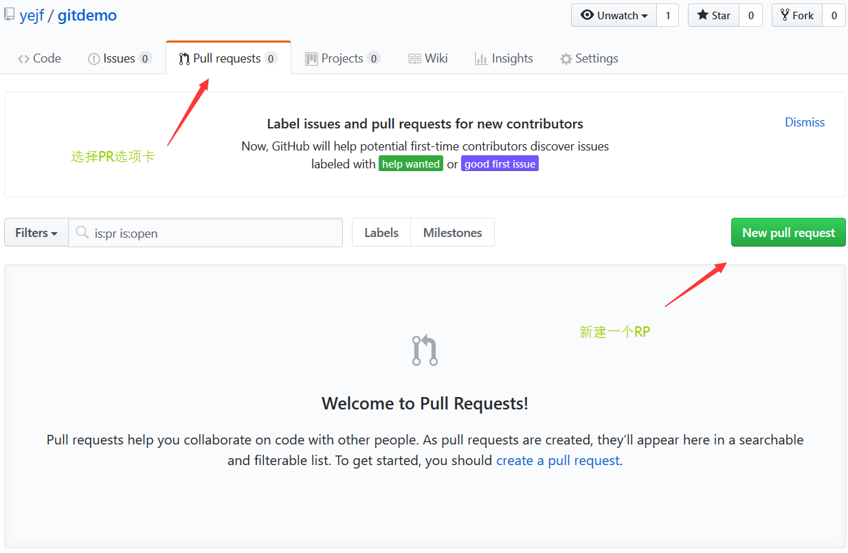Click the Settings gear icon in tab
848x553 pixels.
point(566,59)
